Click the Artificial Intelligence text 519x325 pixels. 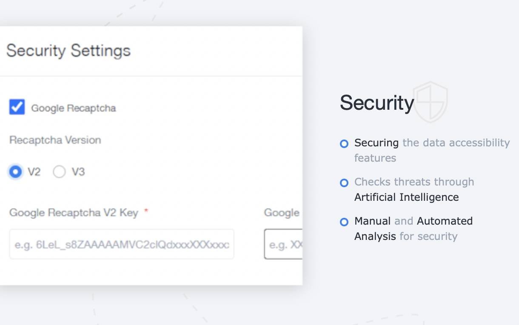point(406,197)
